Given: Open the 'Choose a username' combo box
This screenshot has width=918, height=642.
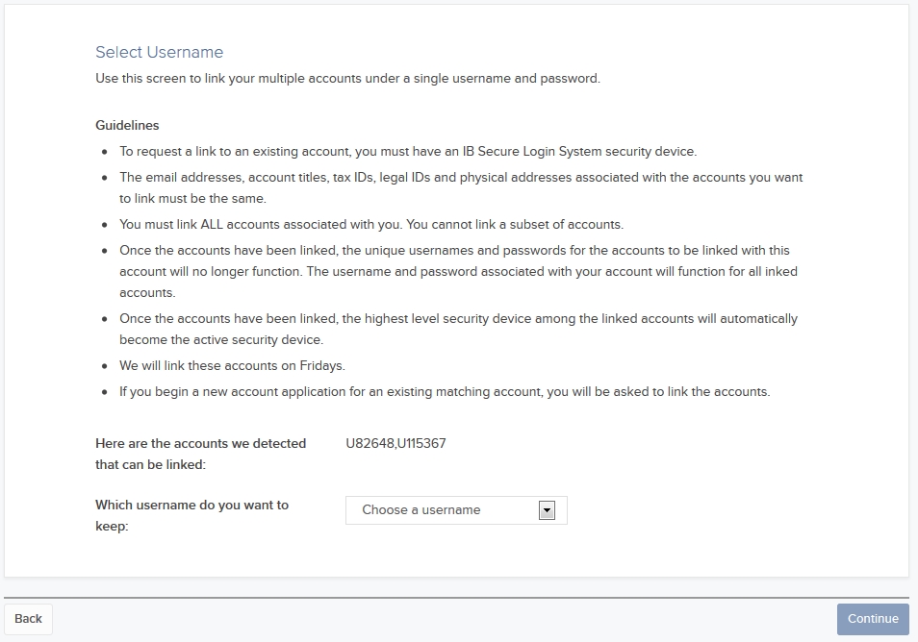Looking at the screenshot, I should pos(456,510).
